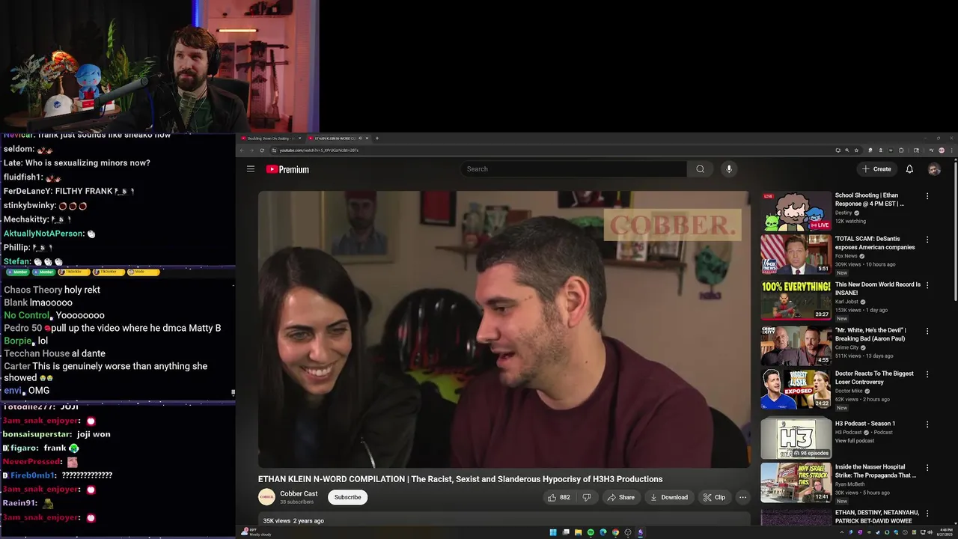Open options for School Shooting video

click(927, 196)
